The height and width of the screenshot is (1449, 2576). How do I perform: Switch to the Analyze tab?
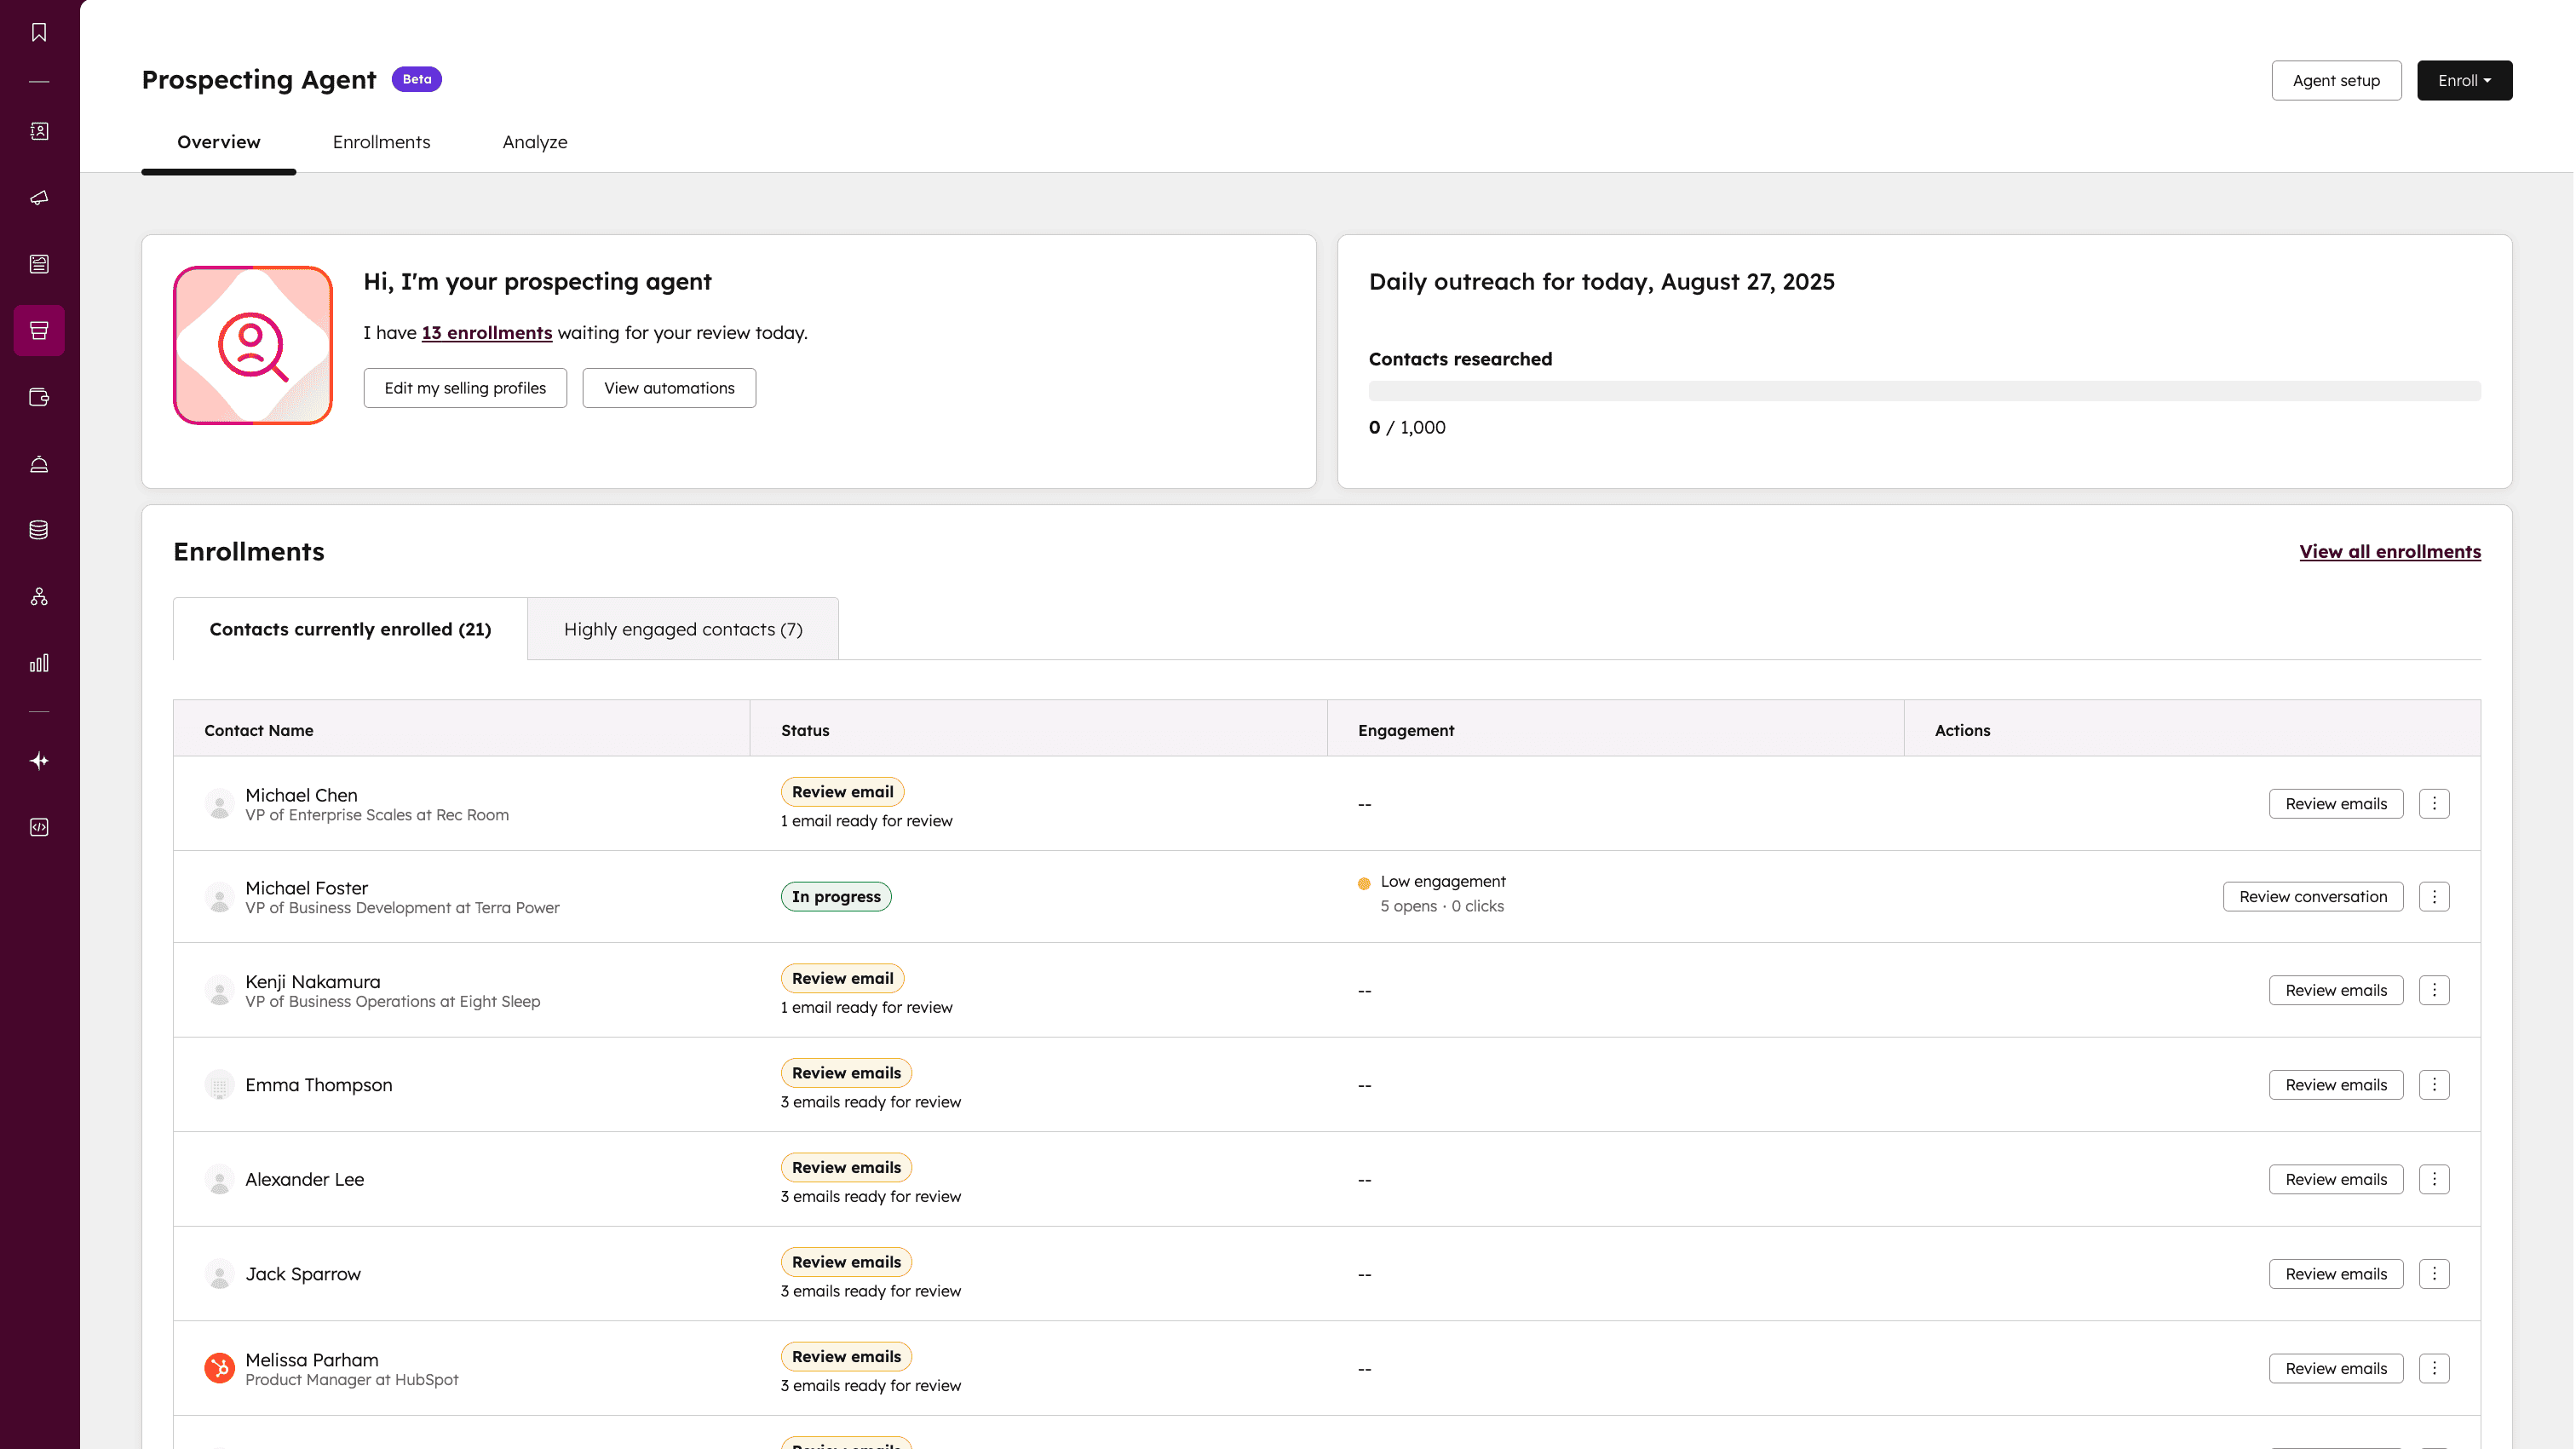[534, 142]
